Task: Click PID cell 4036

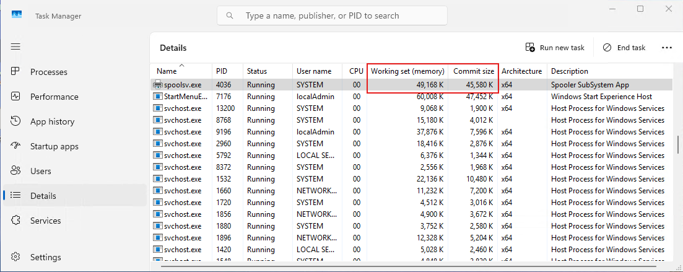Action: click(224, 85)
